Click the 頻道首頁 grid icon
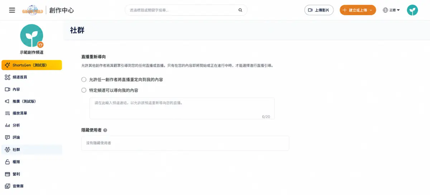 7,77
